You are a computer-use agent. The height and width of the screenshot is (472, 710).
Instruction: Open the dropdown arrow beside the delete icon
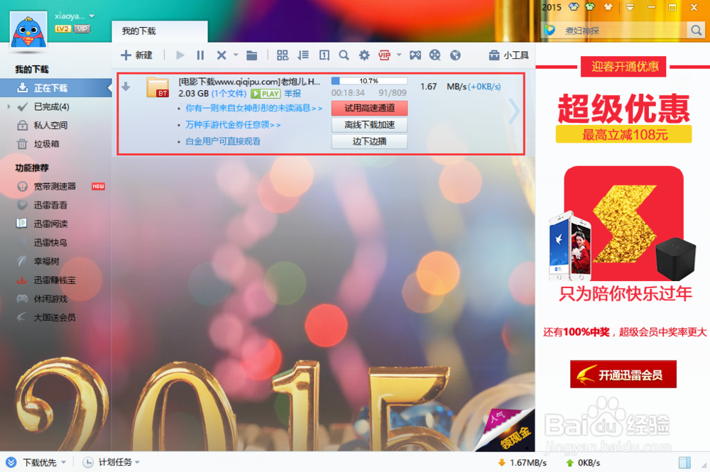point(236,55)
